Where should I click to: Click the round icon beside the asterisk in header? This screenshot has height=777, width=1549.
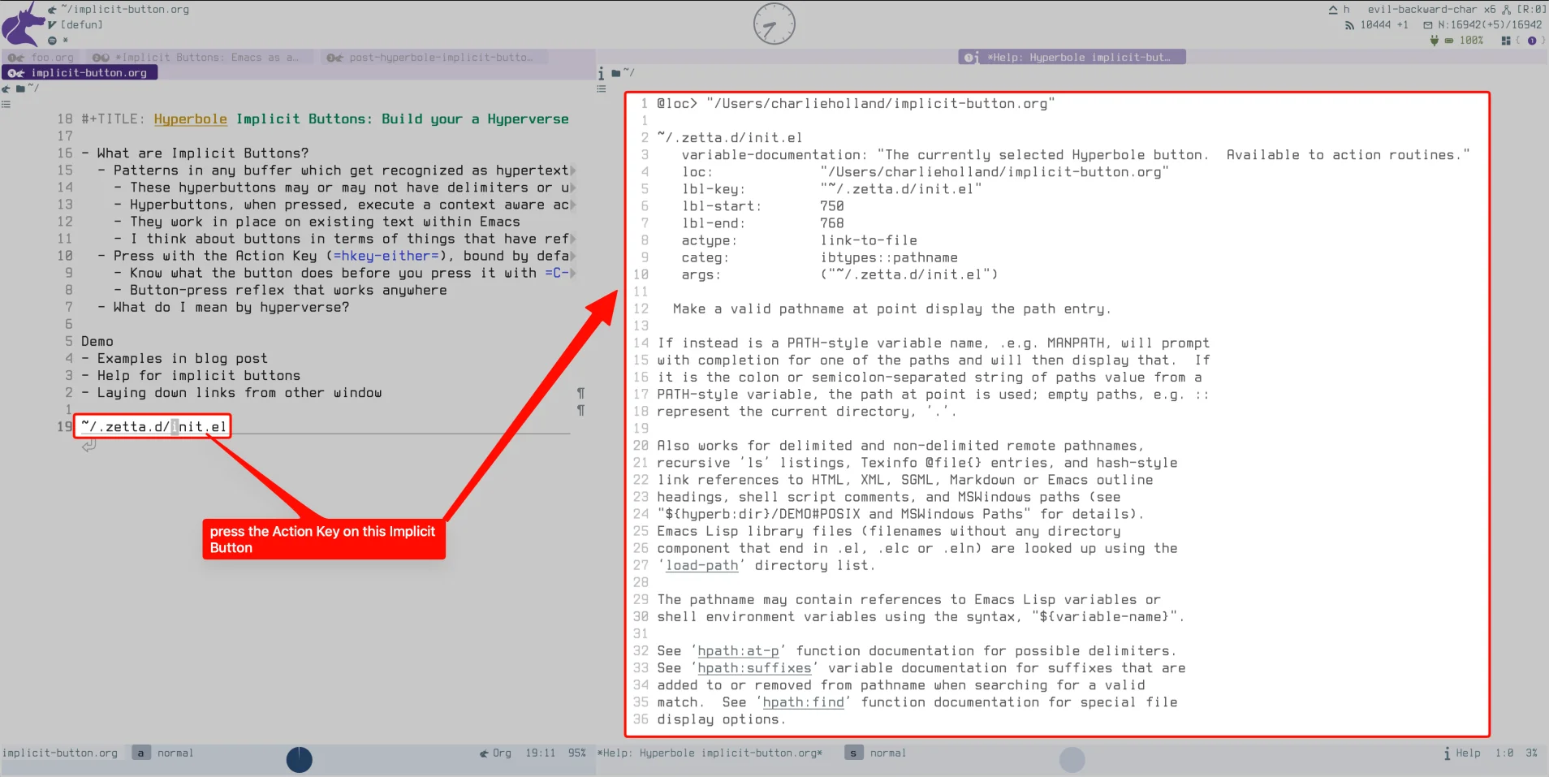[x=52, y=41]
